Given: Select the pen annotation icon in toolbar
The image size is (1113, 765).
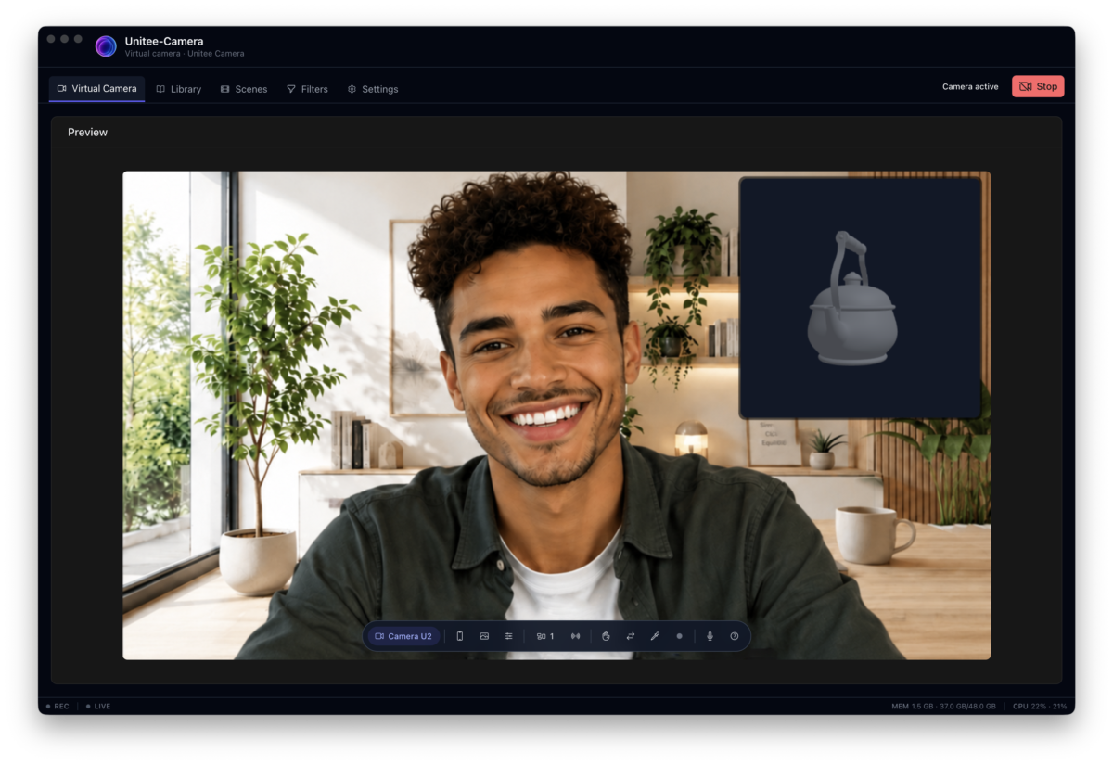Looking at the screenshot, I should click(655, 636).
